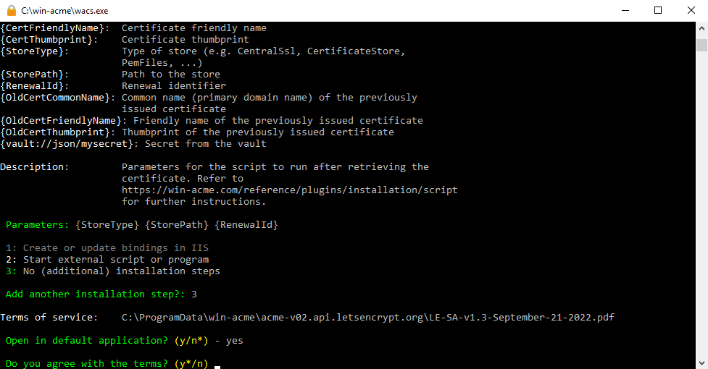Viewport: 708px width, 369px height.
Task: Click the vertical scrollbar thumb
Action: [701, 45]
